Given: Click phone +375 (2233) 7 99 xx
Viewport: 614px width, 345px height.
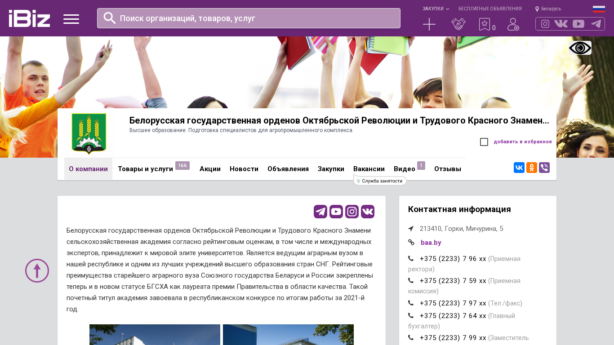Looking at the screenshot, I should [x=453, y=338].
